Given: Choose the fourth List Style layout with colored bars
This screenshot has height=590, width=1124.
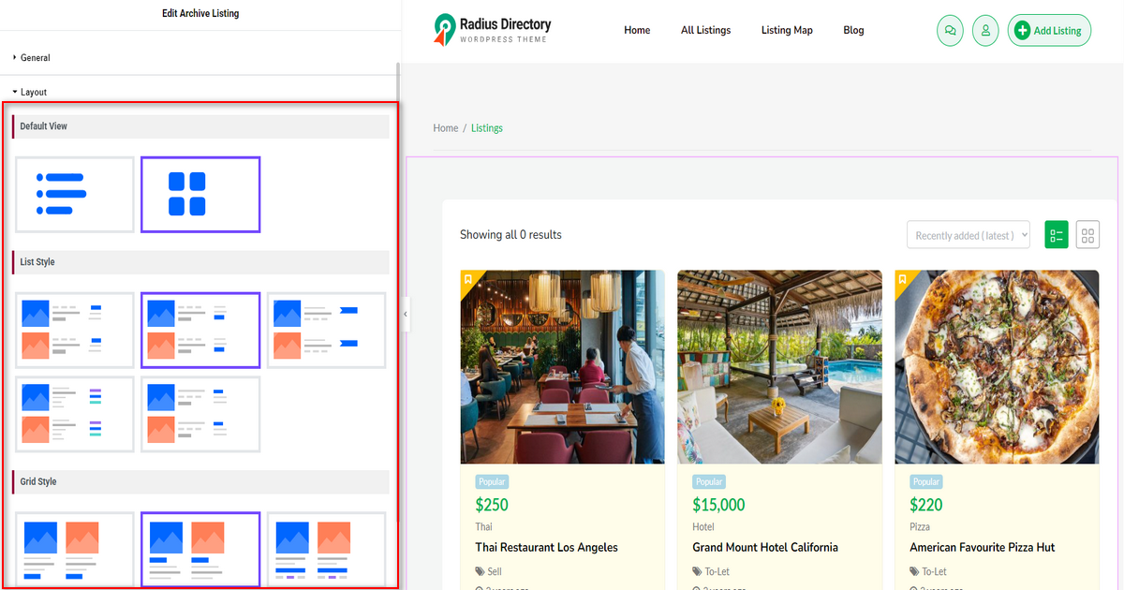Looking at the screenshot, I should [75, 413].
